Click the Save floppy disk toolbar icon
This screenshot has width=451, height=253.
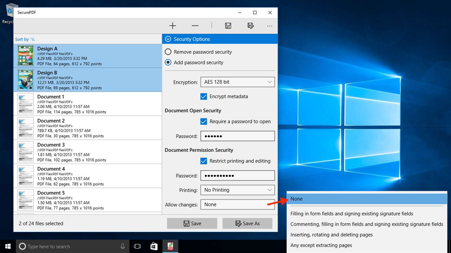coord(228,26)
